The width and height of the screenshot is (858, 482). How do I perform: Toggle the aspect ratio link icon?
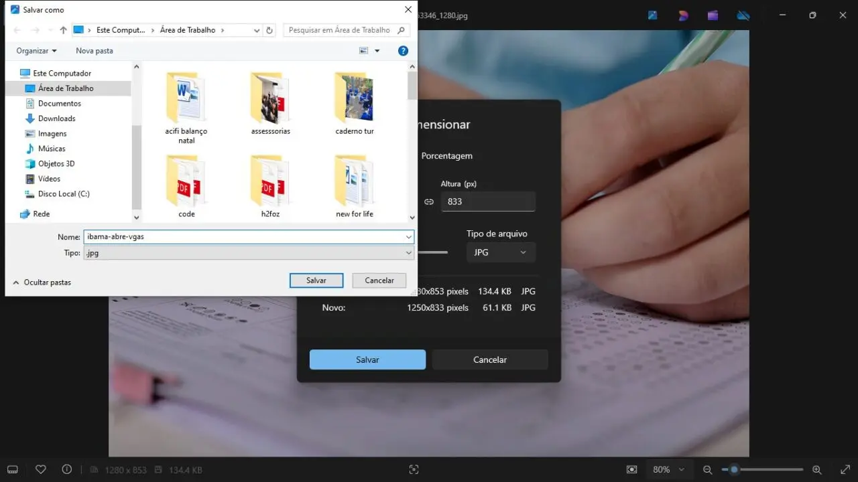tap(429, 202)
